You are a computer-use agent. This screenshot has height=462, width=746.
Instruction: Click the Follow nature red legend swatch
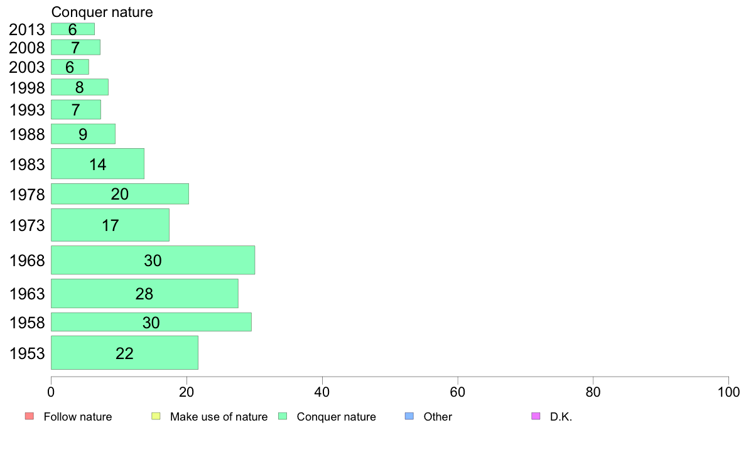coord(29,416)
